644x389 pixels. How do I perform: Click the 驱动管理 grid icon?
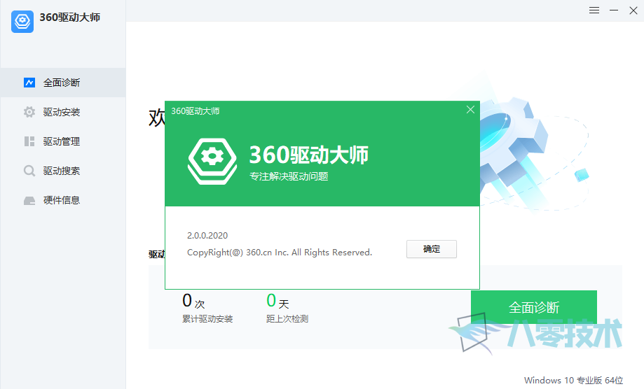(29, 141)
